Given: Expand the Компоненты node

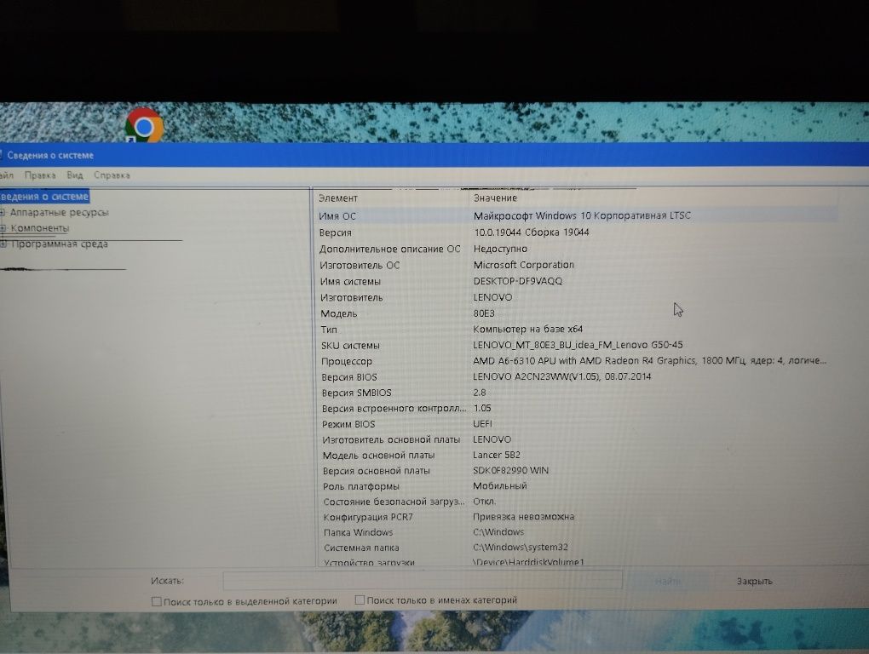Looking at the screenshot, I should point(3,228).
